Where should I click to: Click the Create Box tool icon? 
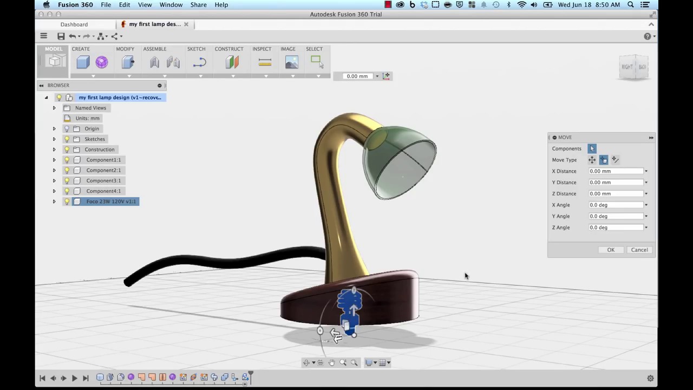click(x=83, y=62)
